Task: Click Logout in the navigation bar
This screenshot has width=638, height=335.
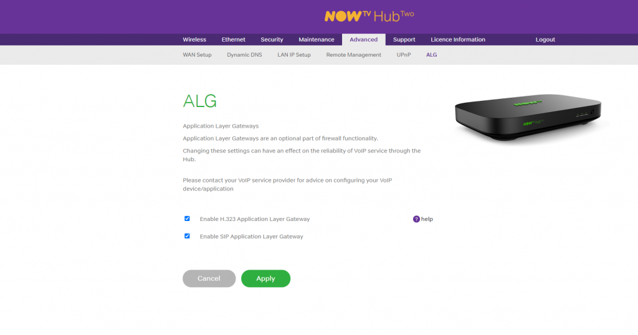Action: (545, 39)
